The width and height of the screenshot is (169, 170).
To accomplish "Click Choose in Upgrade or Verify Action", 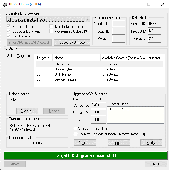I will point(85,143).
